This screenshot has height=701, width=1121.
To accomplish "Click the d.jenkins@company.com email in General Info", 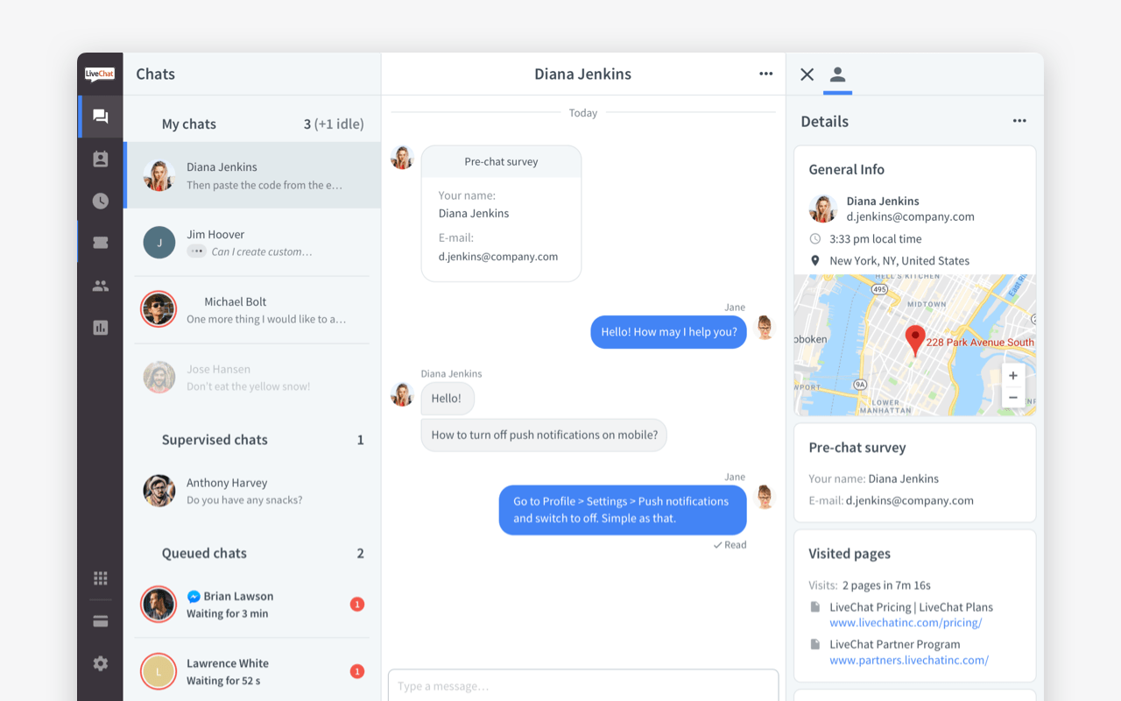I will click(x=911, y=216).
